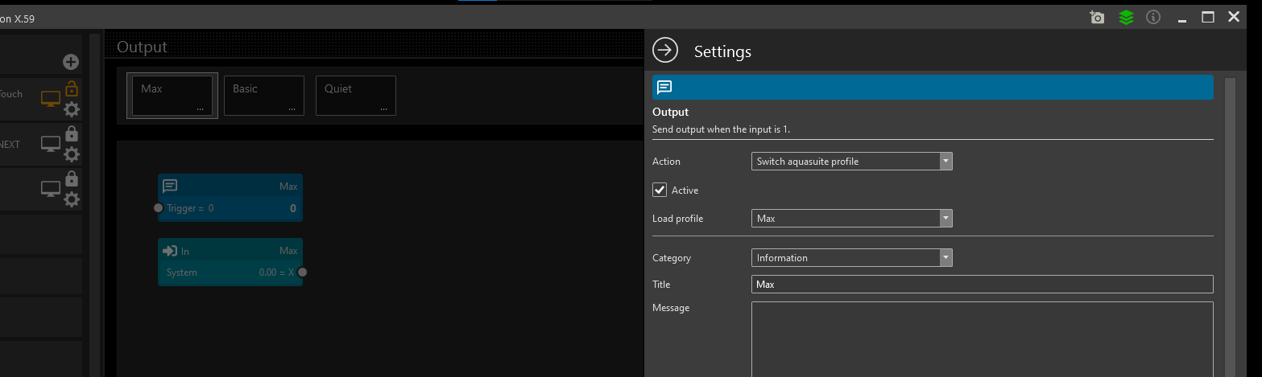Click the camera snapshot icon in title bar
Screen dimensions: 1262x377
coord(1096,17)
